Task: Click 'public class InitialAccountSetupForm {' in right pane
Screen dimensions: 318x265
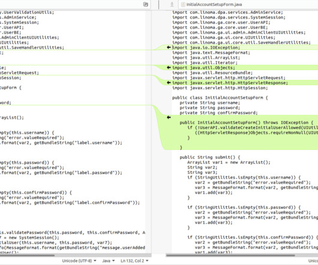Action: [220, 98]
